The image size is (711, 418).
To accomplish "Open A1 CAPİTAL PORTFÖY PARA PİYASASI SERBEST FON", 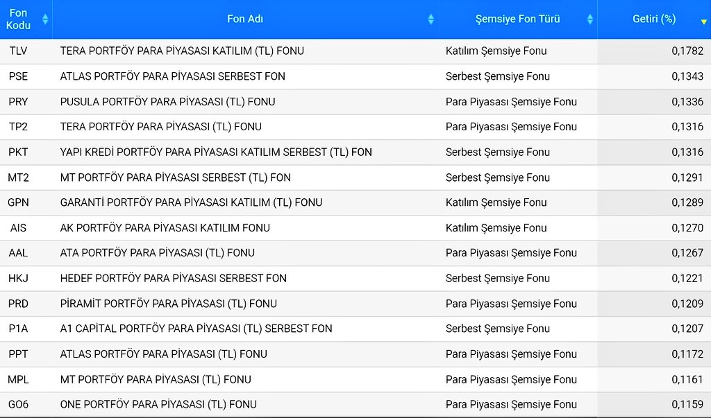I will point(196,329).
